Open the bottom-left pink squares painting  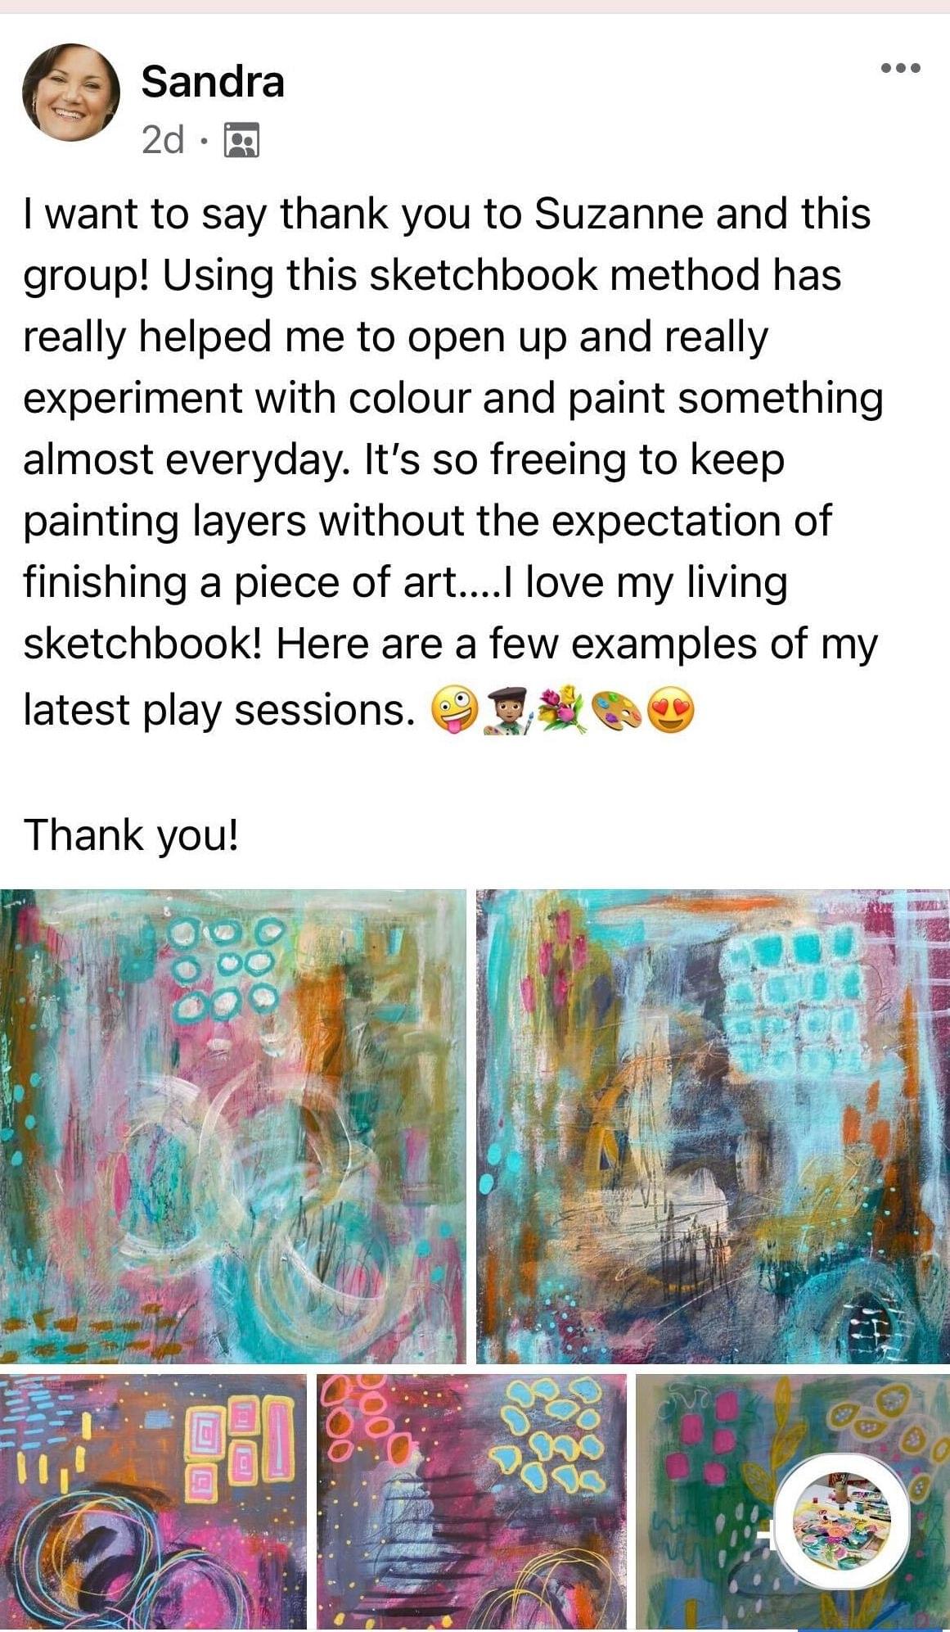pos(153,1502)
